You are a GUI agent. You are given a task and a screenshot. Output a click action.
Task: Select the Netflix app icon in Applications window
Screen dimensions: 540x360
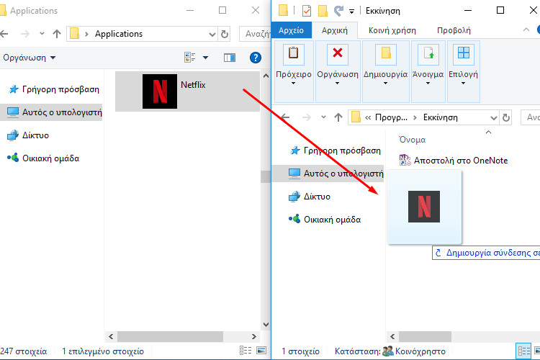(x=160, y=91)
